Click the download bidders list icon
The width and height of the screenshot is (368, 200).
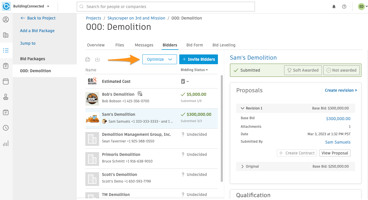point(97,59)
